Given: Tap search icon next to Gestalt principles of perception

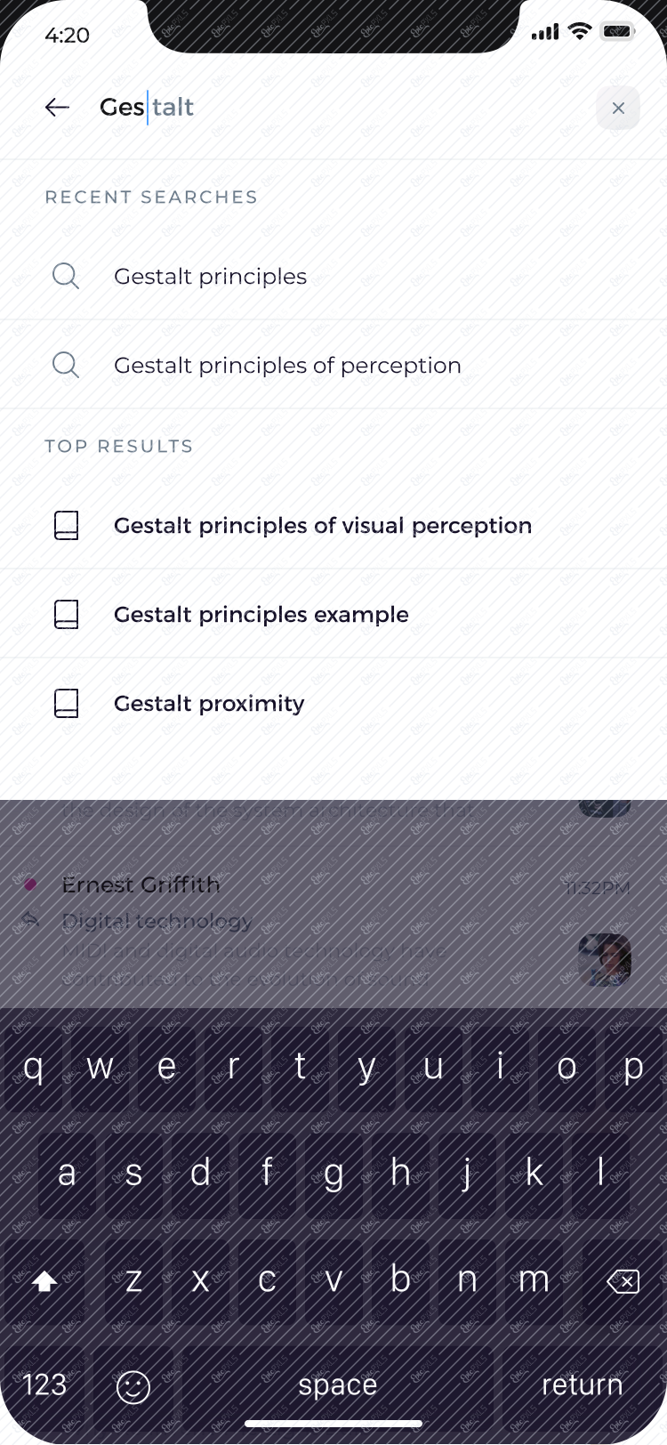Looking at the screenshot, I should 66,365.
